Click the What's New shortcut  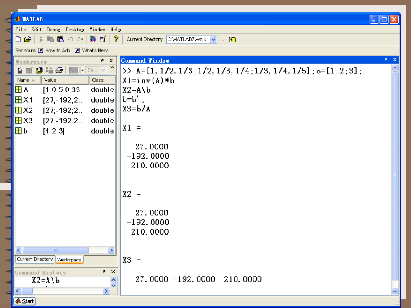[x=91, y=51]
